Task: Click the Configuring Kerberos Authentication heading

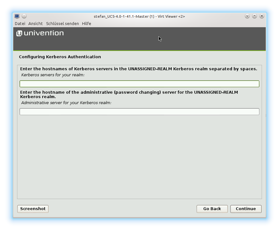Action: tap(60, 57)
